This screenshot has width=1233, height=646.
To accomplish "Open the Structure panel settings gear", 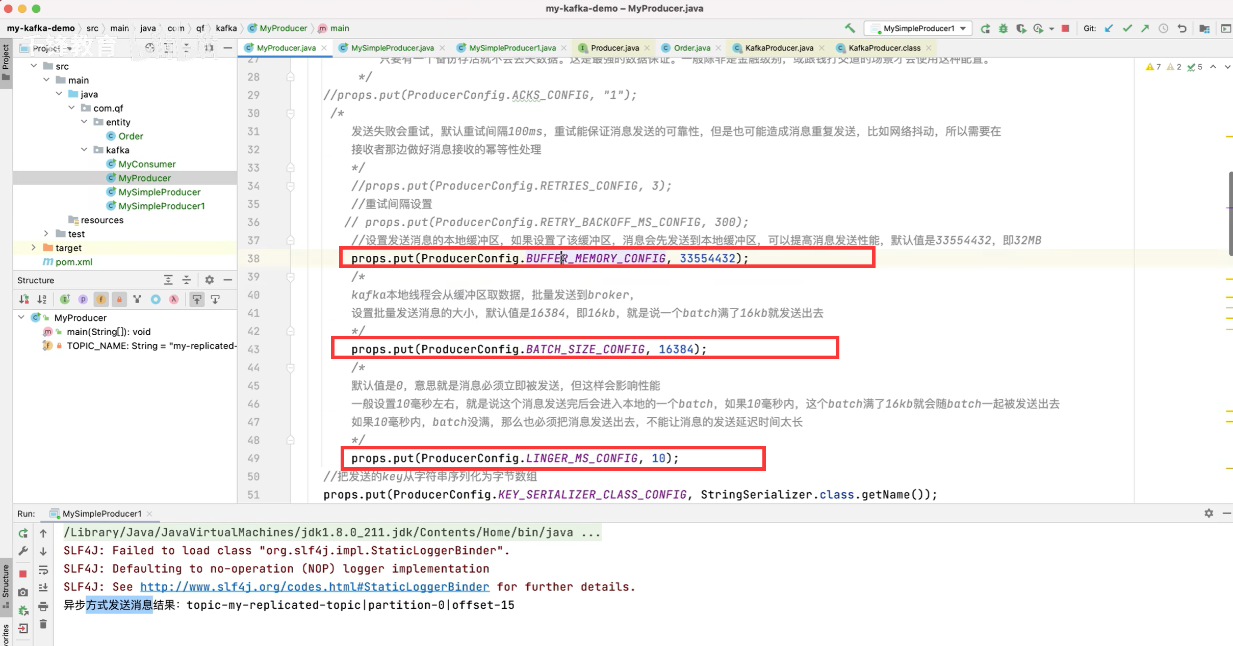I will click(209, 280).
